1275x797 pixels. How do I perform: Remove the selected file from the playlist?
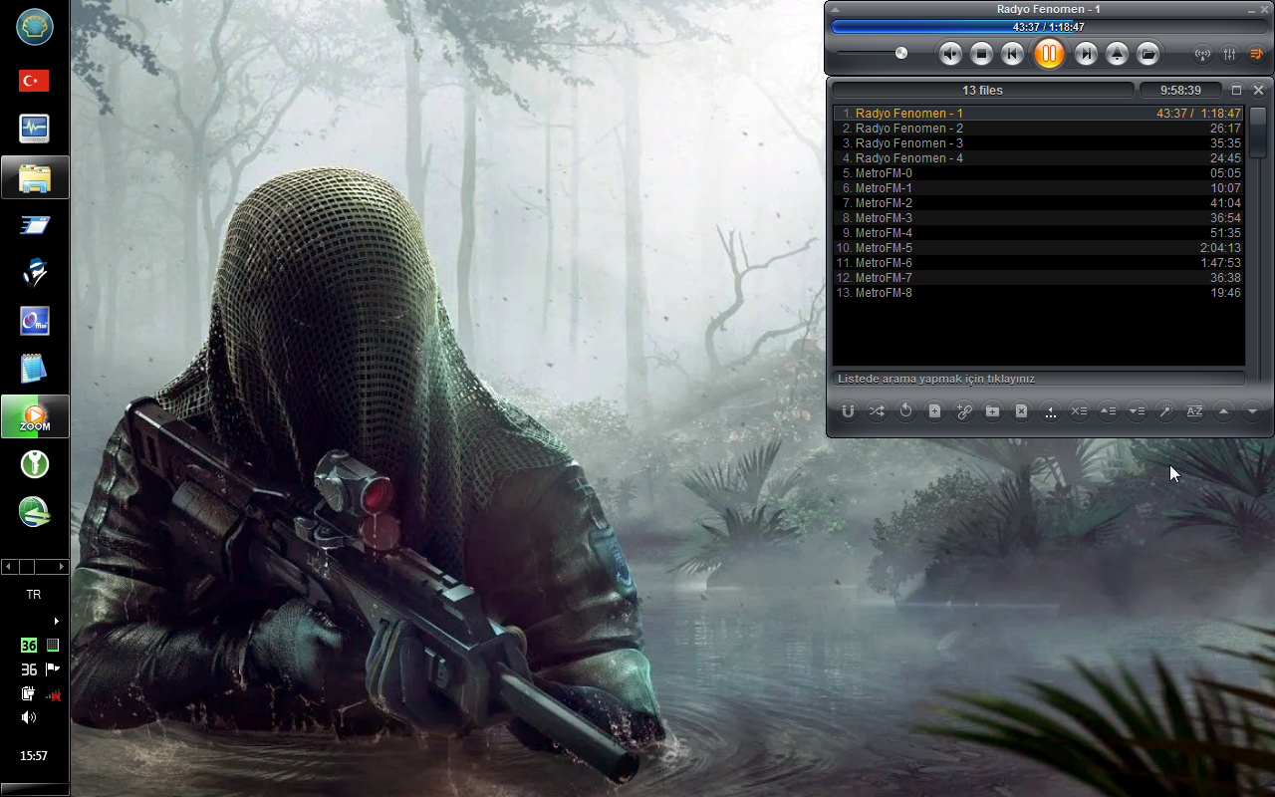[x=1021, y=411]
